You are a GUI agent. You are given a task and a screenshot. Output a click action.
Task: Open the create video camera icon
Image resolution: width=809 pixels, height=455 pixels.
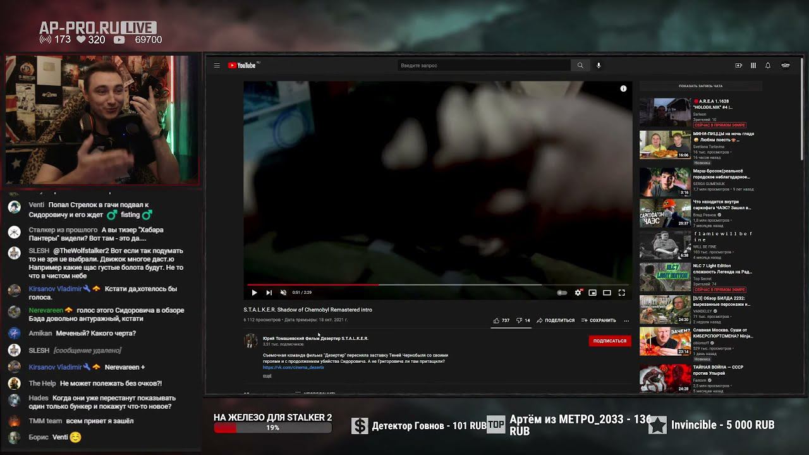(x=738, y=66)
